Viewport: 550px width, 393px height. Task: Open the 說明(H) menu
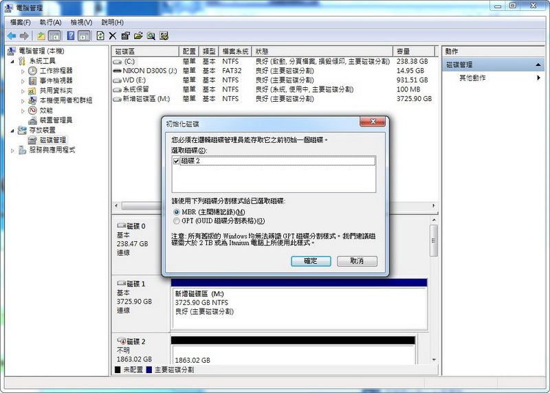tap(112, 23)
